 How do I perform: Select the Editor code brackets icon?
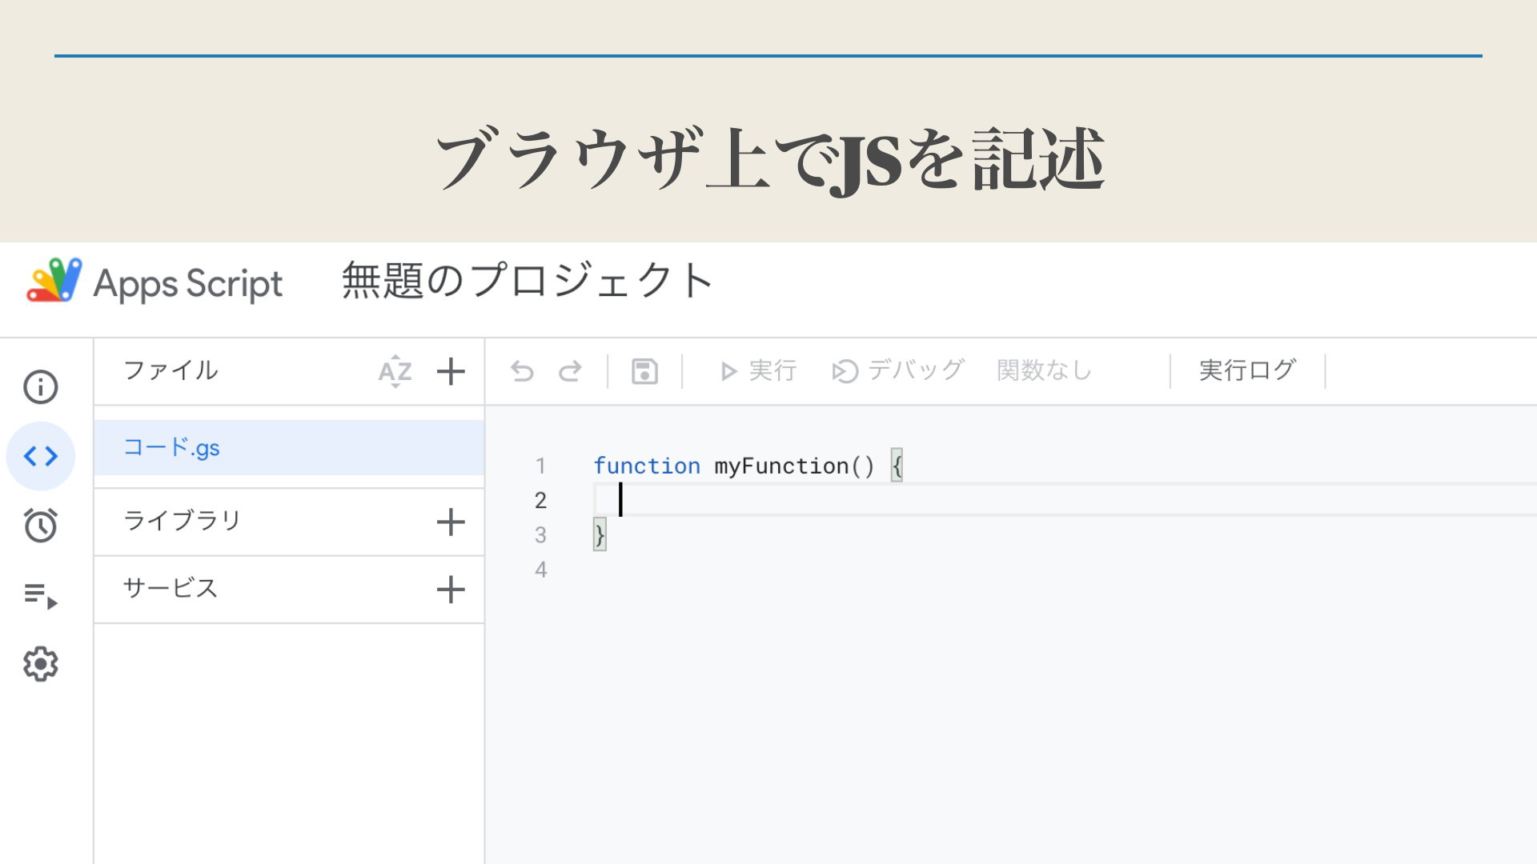[x=41, y=456]
